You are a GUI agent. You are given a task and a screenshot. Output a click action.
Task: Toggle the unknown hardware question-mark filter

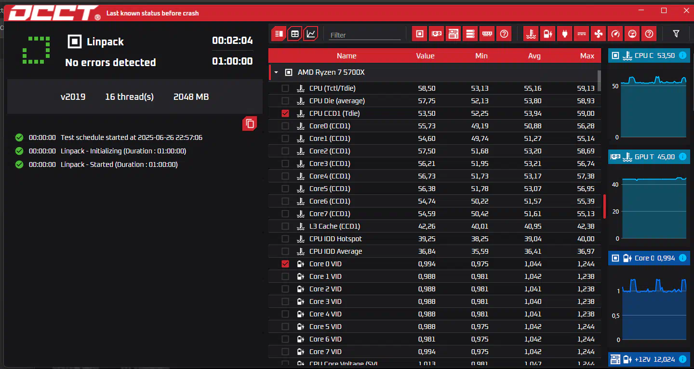click(x=504, y=34)
